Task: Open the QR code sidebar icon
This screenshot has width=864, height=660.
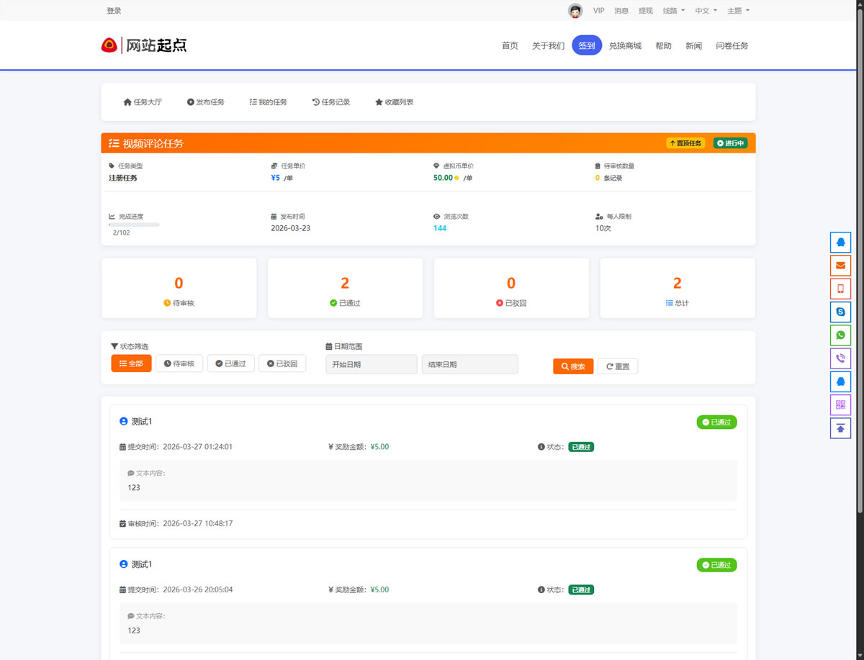Action: click(840, 404)
